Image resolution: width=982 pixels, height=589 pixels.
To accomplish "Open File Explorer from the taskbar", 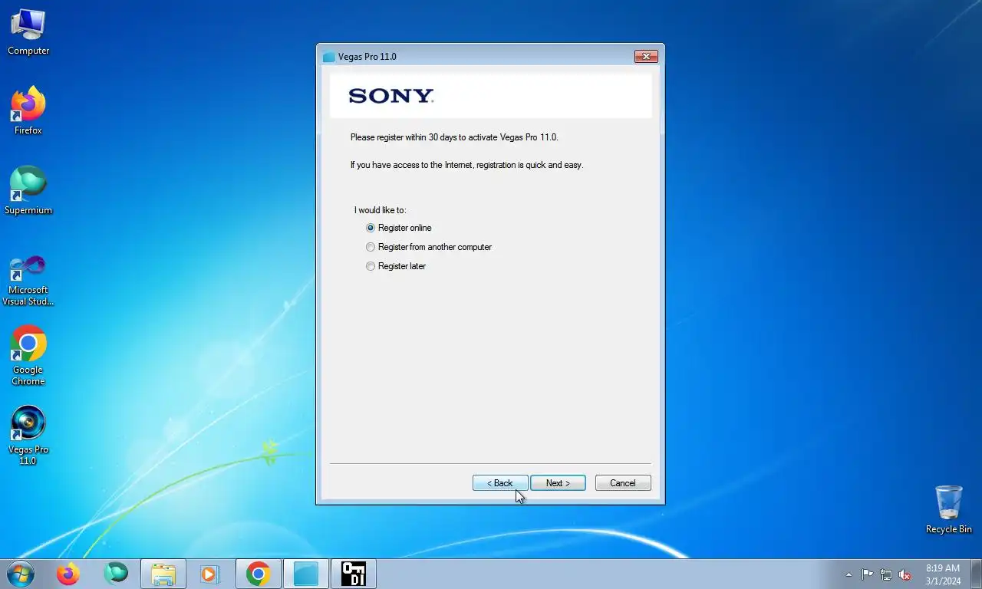I will pos(163,574).
